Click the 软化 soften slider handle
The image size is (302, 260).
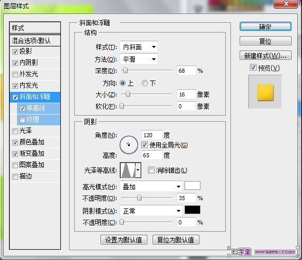click(122, 106)
